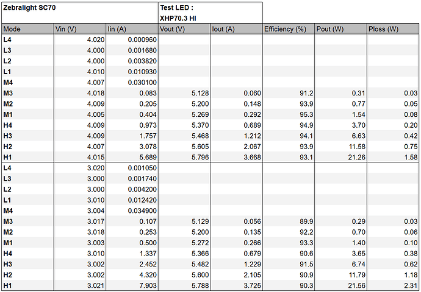
Task: Click the Iout (A) column header
Action: pos(236,29)
